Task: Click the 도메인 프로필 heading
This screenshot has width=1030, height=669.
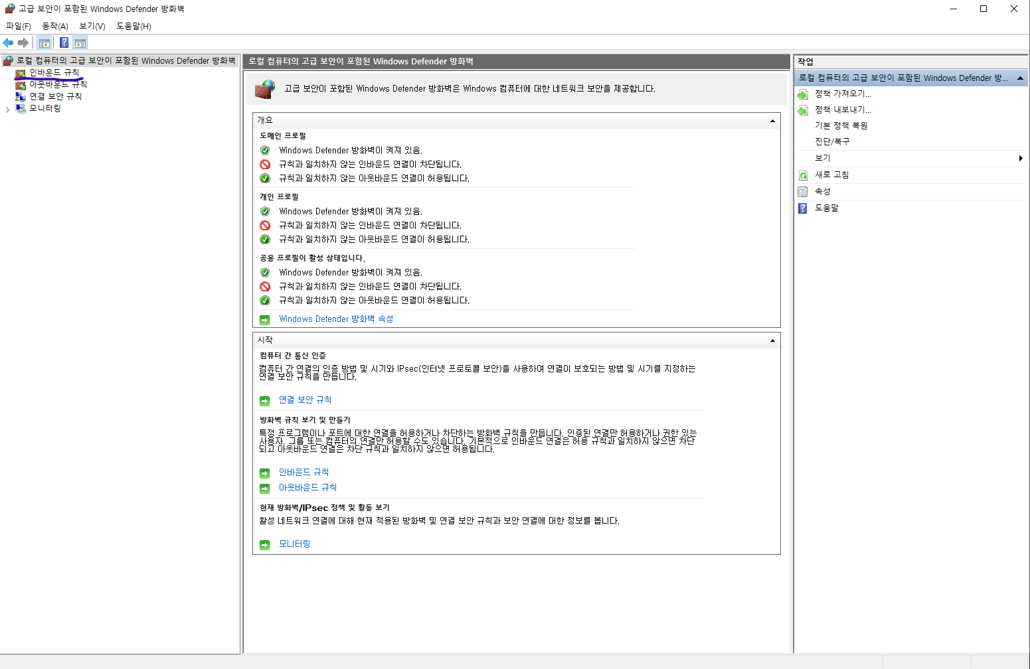Action: (283, 136)
